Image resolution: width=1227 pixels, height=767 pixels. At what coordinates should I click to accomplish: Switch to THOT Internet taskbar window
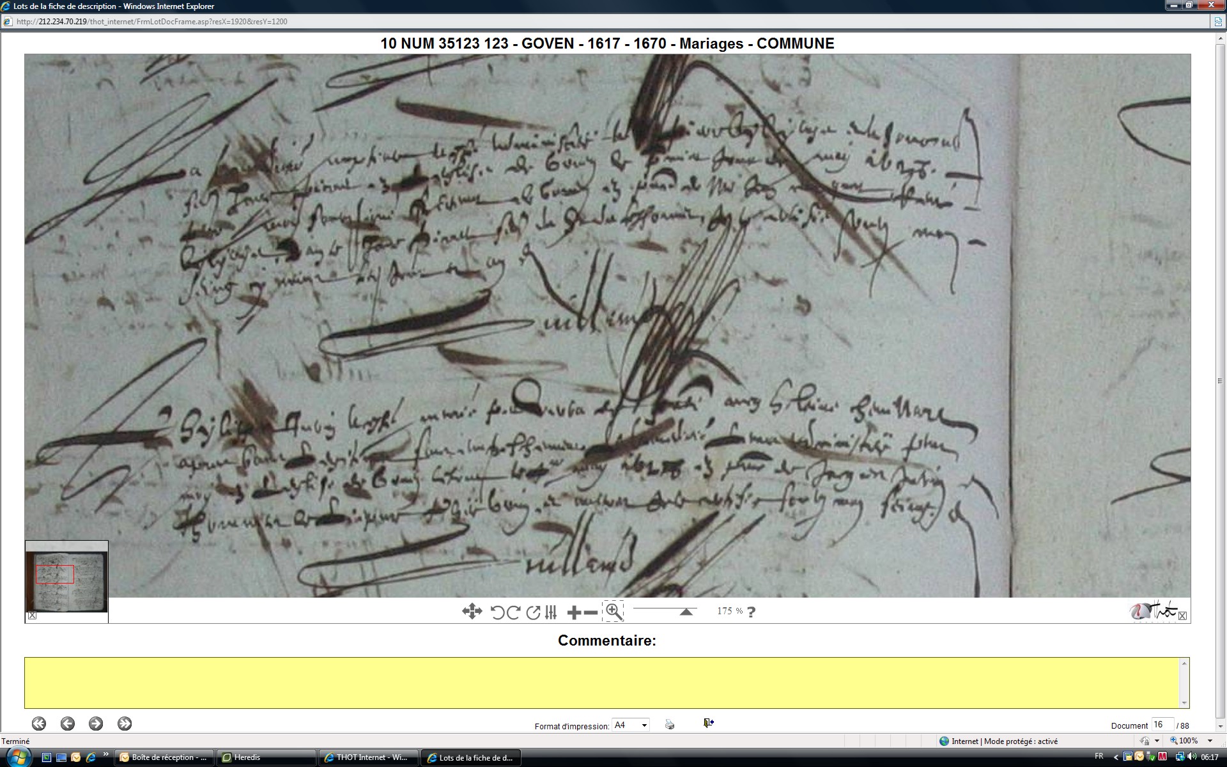click(x=368, y=757)
